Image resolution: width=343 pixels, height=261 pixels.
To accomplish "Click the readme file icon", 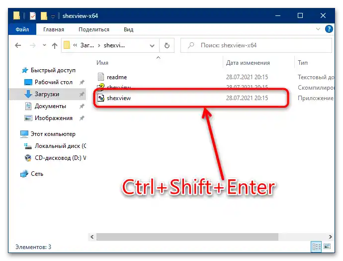I will pyautogui.click(x=100, y=77).
